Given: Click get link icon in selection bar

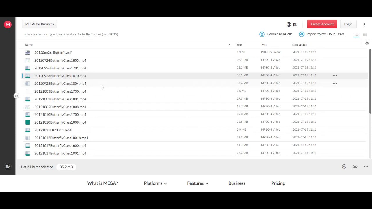Looking at the screenshot, I should [x=355, y=166].
